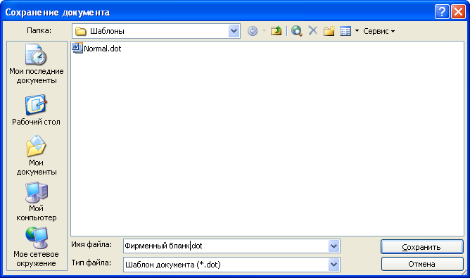
Task: Go up one folder level
Action: pos(276,31)
